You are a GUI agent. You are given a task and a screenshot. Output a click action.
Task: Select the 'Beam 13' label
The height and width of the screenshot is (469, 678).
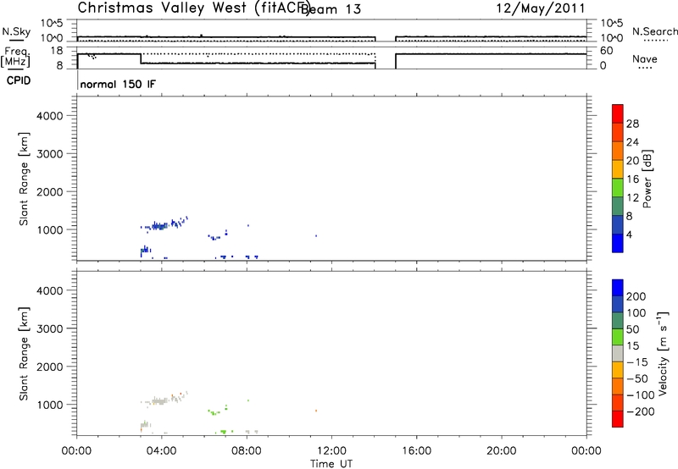click(331, 9)
